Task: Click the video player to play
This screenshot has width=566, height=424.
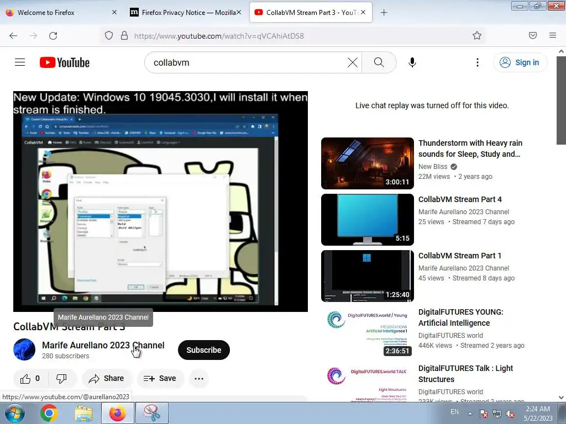Action: [160, 201]
